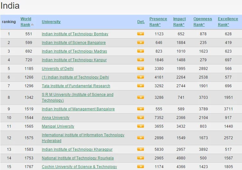Open details icon for IIIT Hyderabad row
The width and height of the screenshot is (242, 170).
pyautogui.click(x=140, y=138)
